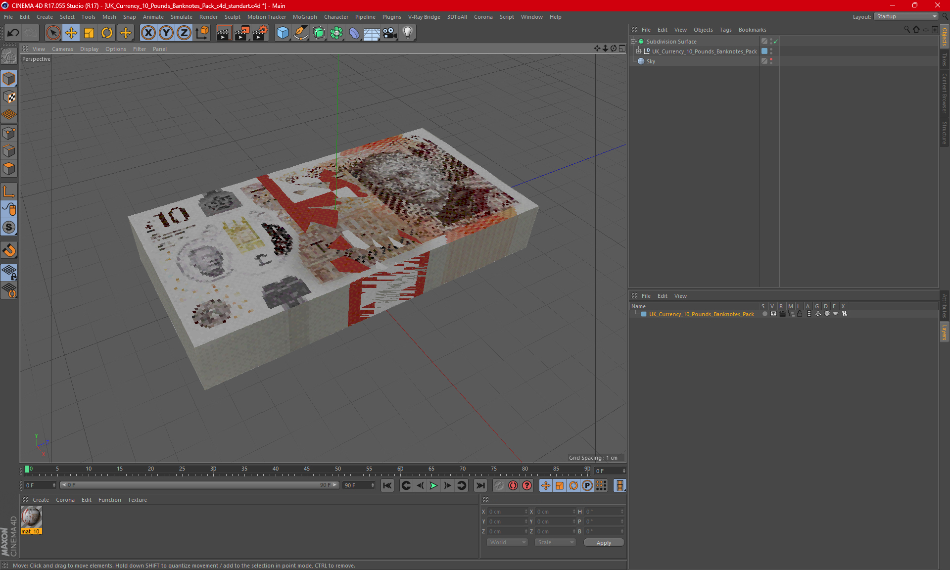This screenshot has height=570, width=950.
Task: Open the Mesh menu
Action: (x=109, y=17)
